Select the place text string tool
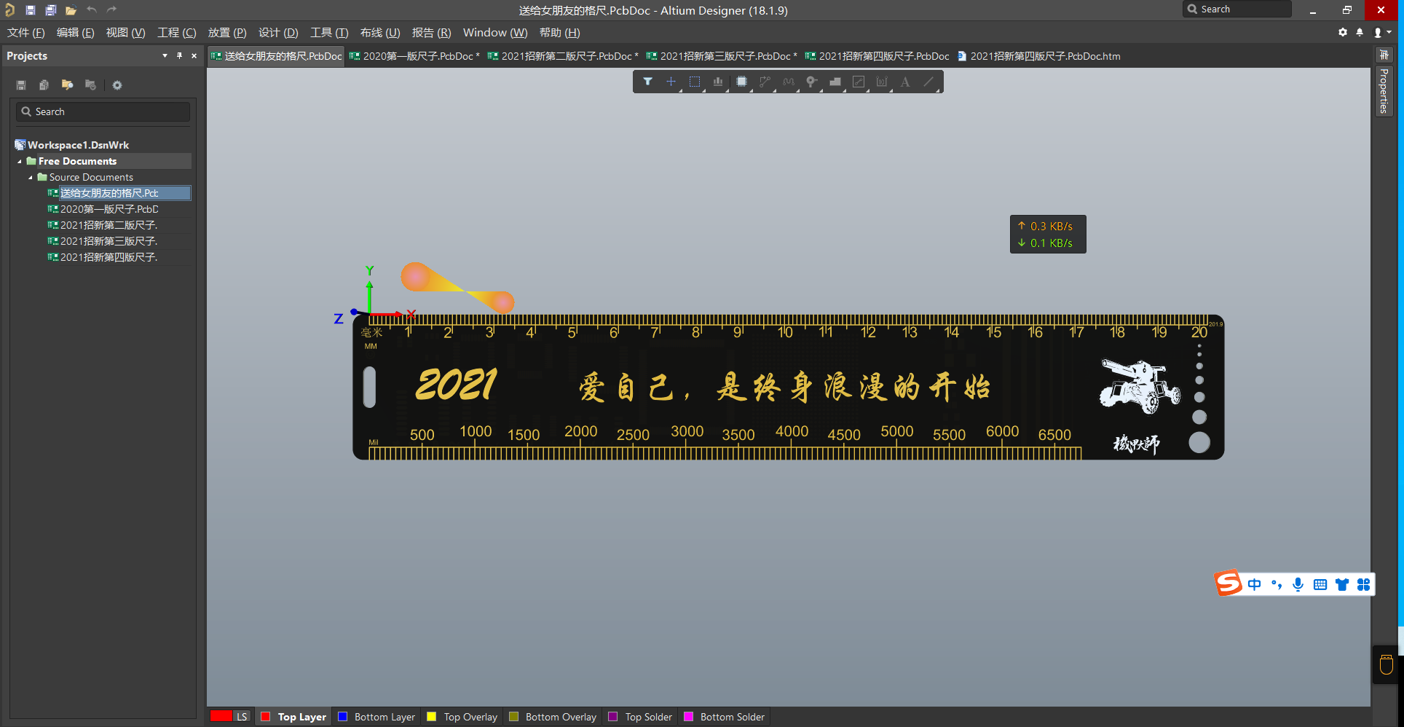This screenshot has width=1404, height=727. [905, 82]
